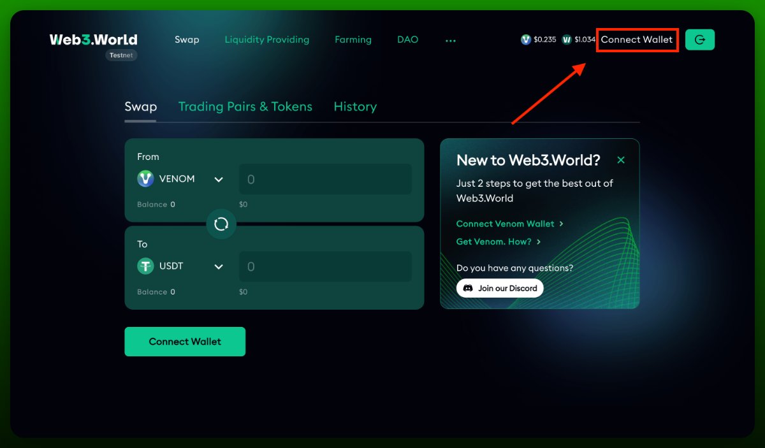Select the Swap tab heading

tap(141, 106)
